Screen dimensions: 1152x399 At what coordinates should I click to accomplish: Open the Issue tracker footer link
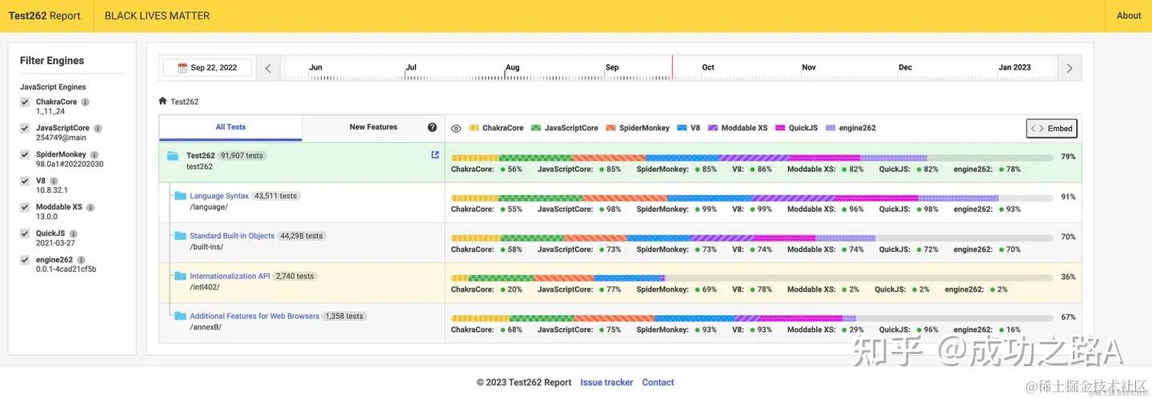pos(606,382)
